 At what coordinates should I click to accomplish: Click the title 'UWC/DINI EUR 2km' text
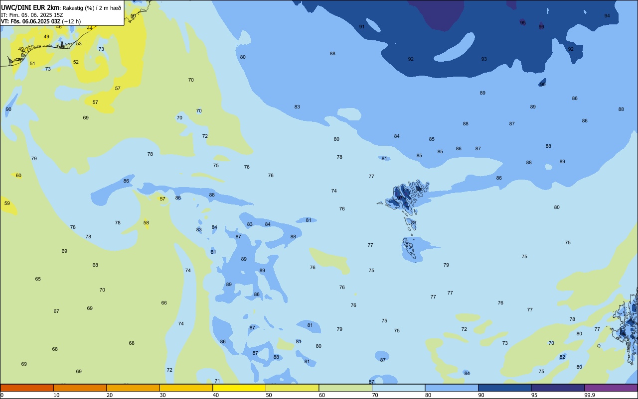pos(30,7)
